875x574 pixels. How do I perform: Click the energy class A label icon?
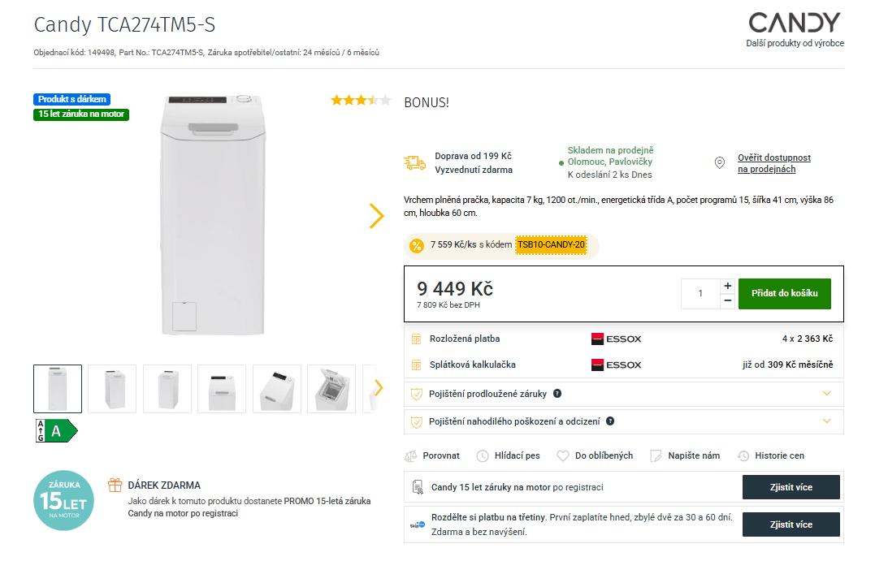(x=55, y=431)
